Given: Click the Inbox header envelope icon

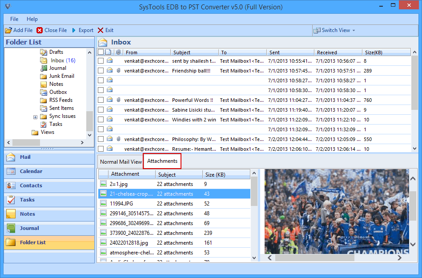Looking at the screenshot, I should click(x=103, y=42).
